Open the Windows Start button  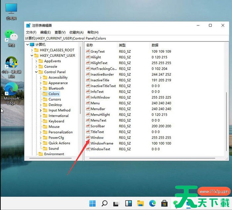coord(92,203)
